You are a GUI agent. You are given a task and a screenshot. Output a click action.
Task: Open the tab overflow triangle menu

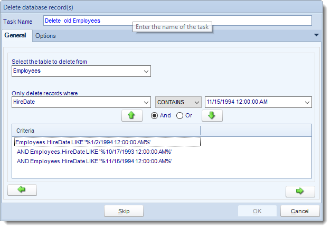point(316,35)
